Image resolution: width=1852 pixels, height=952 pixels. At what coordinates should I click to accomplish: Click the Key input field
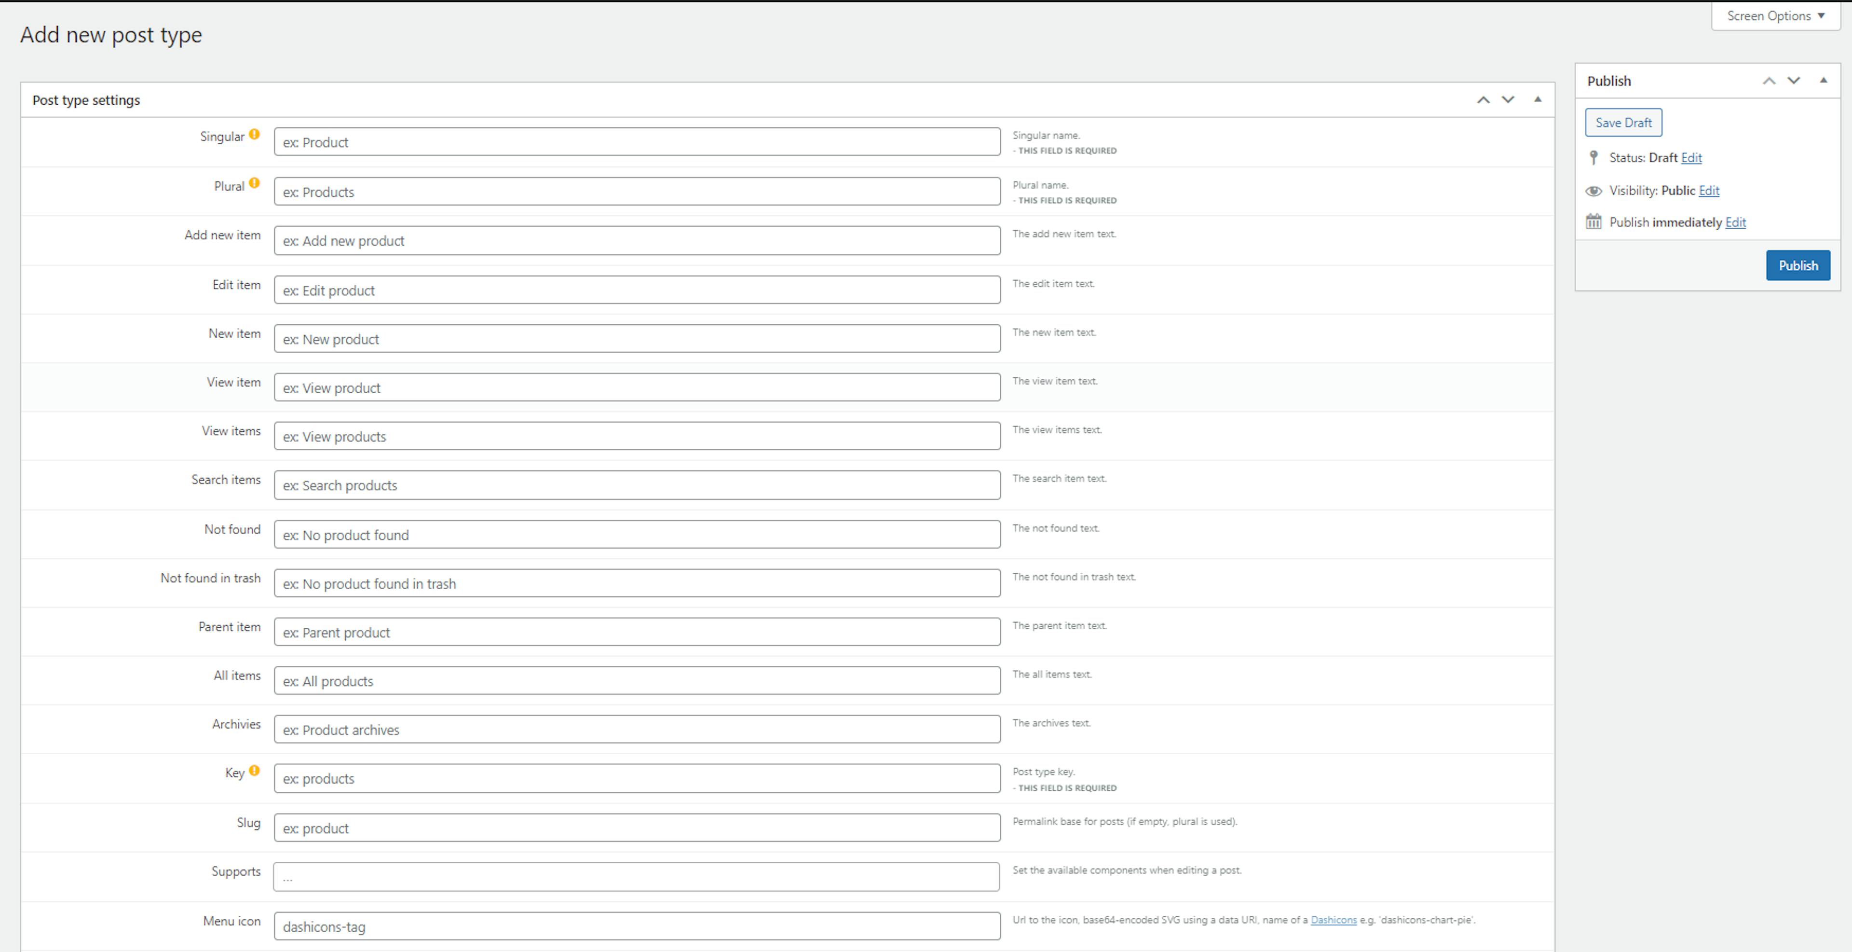point(636,777)
